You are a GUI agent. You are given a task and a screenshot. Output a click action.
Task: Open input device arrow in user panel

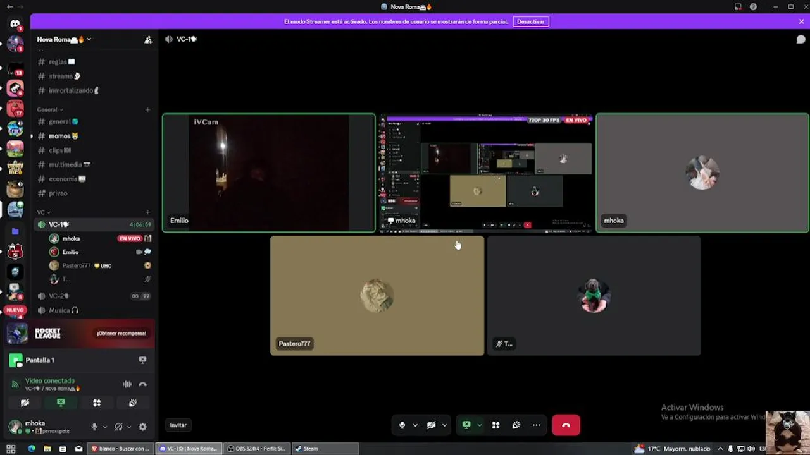click(105, 427)
